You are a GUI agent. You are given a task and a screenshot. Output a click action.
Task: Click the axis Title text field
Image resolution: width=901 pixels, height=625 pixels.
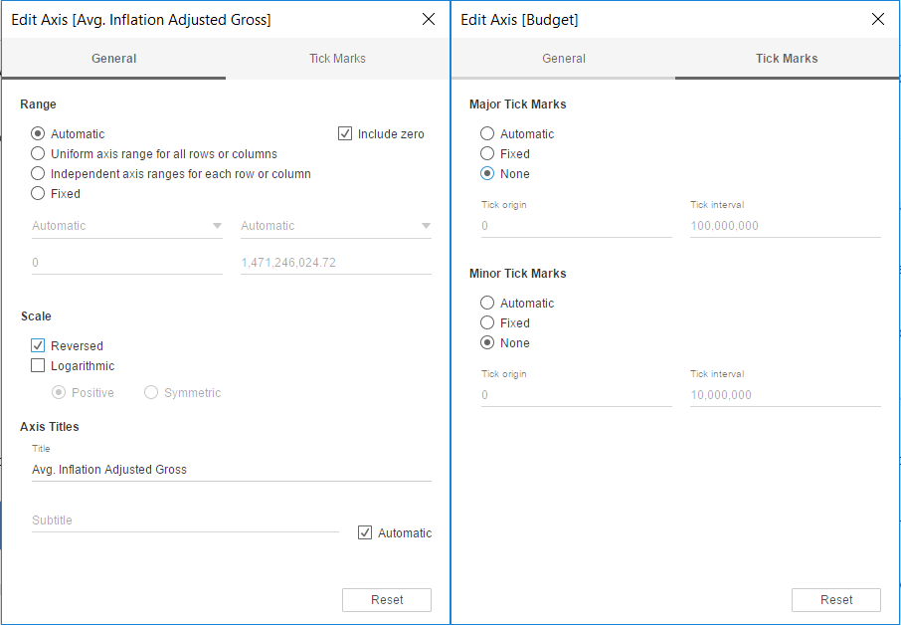231,470
